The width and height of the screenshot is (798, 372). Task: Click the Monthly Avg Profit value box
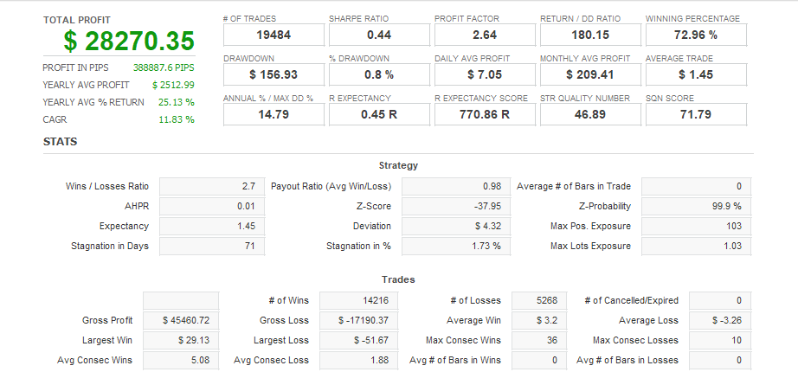590,74
